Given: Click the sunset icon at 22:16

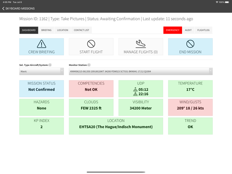Looking at the screenshot, I should (135, 94).
